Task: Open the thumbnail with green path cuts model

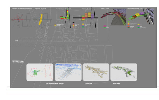Action: [124, 72]
